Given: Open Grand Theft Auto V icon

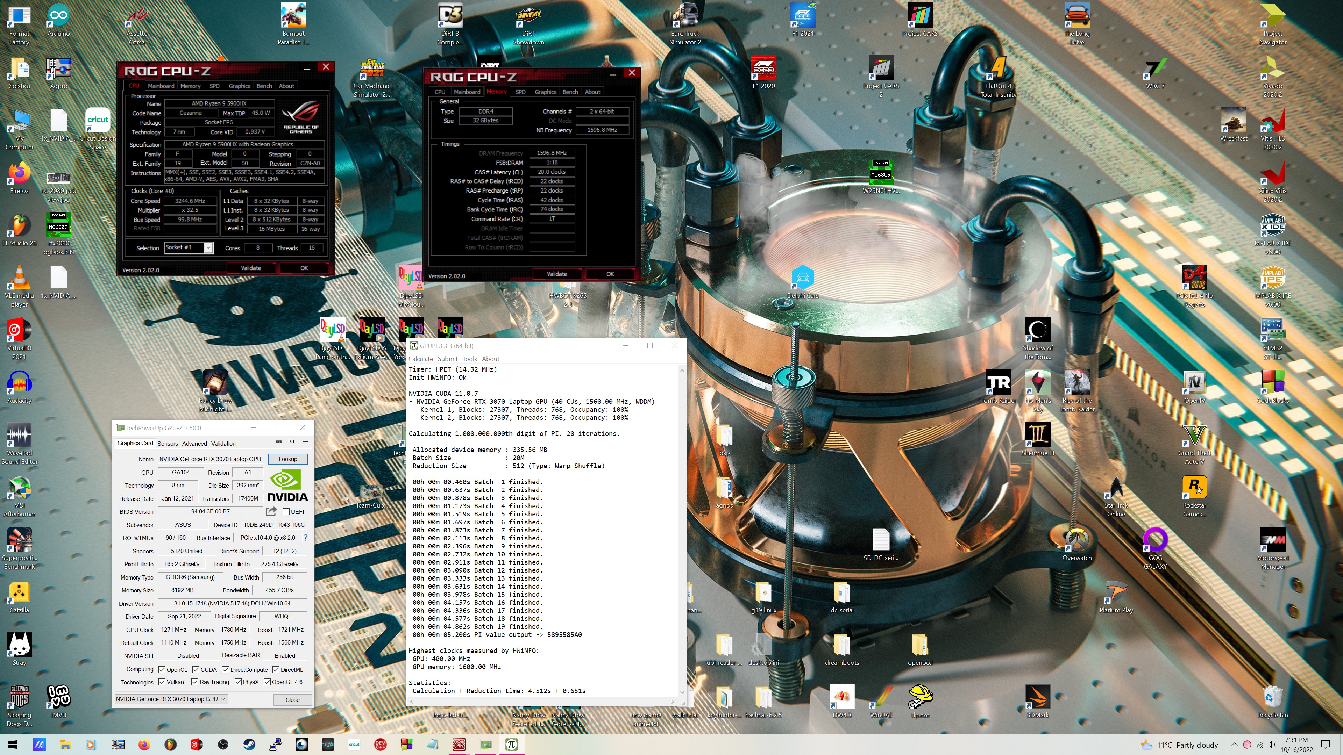Looking at the screenshot, I should 1194,444.
